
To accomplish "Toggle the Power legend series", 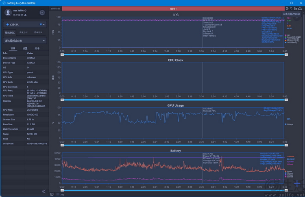I will (289, 171).
